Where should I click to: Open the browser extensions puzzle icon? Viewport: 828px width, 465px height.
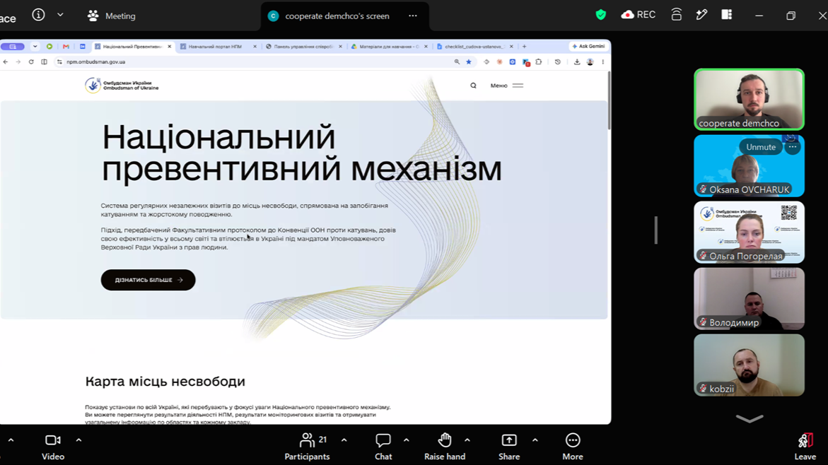pyautogui.click(x=539, y=61)
